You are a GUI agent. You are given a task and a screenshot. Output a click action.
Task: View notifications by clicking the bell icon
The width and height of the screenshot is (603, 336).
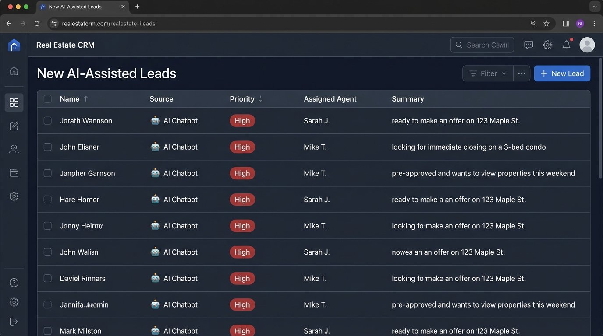coord(566,45)
